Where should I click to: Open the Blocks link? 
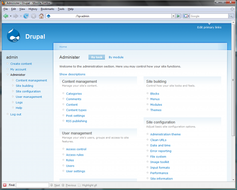click(155, 94)
